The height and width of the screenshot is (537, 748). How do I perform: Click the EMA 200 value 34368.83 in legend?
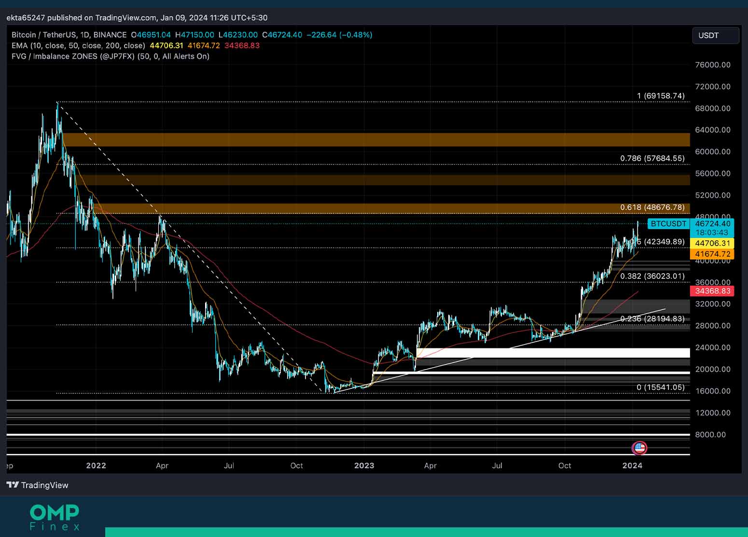click(x=242, y=45)
